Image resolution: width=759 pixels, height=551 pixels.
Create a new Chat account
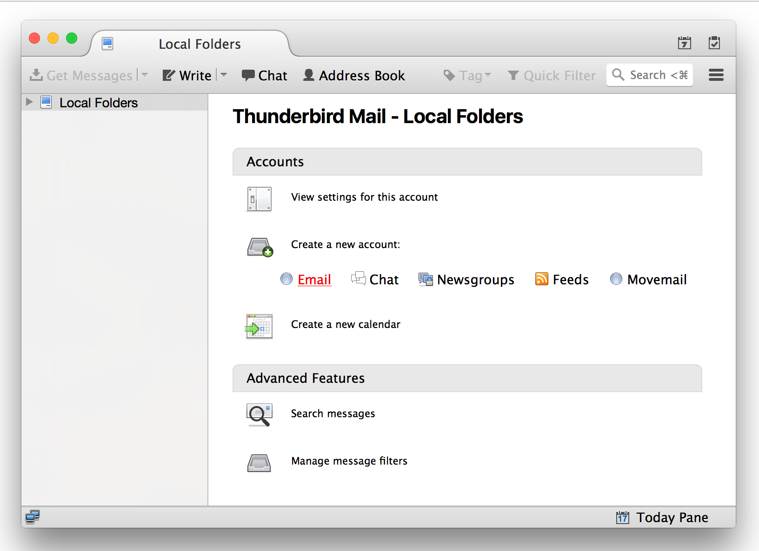coord(384,280)
